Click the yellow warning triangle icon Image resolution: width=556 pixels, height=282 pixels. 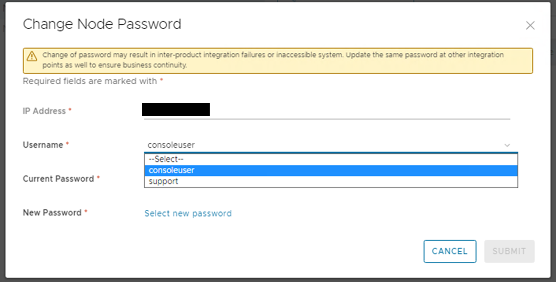click(32, 56)
